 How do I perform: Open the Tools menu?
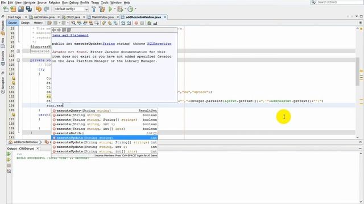coord(105,2)
